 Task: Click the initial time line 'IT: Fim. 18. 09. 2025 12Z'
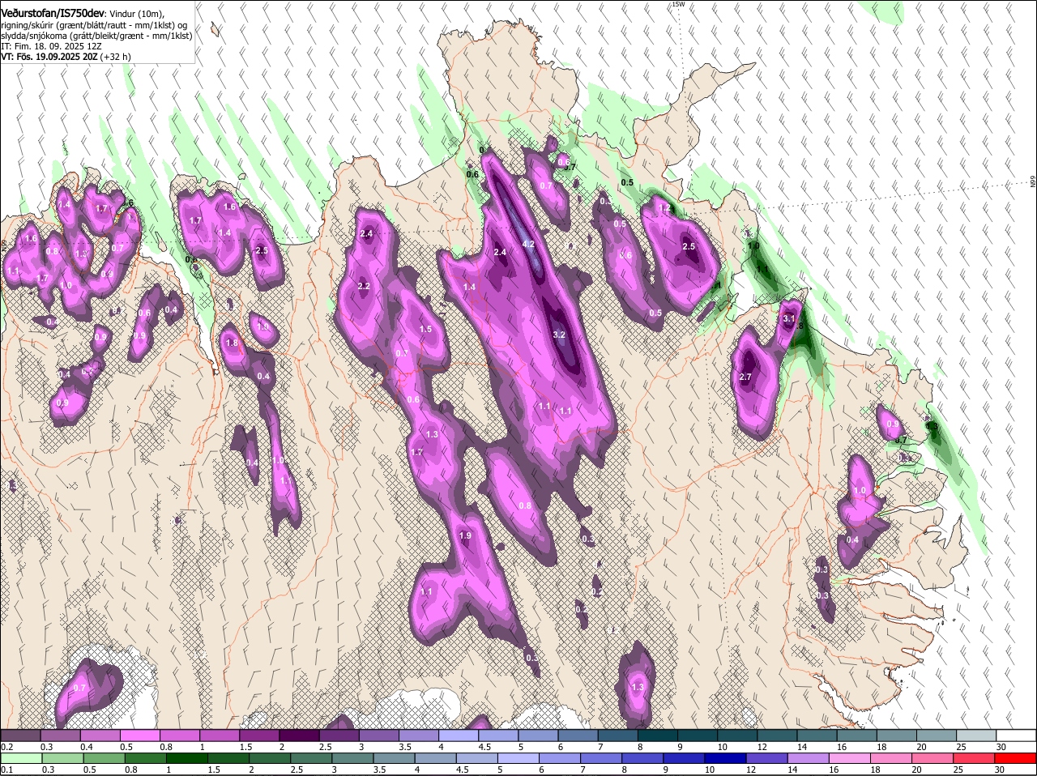click(51, 46)
